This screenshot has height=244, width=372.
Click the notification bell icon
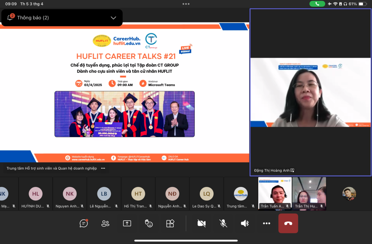pyautogui.click(x=10, y=17)
